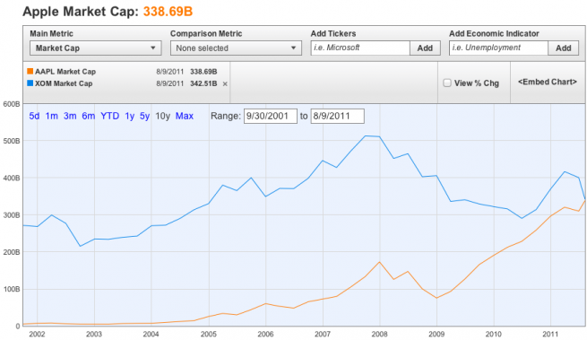Click the AAPL Market Cap legend label
This screenshot has width=587, height=340.
point(65,71)
